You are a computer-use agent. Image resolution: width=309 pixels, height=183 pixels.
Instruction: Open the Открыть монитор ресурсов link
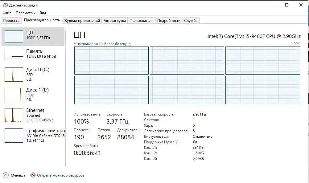pos(60,175)
